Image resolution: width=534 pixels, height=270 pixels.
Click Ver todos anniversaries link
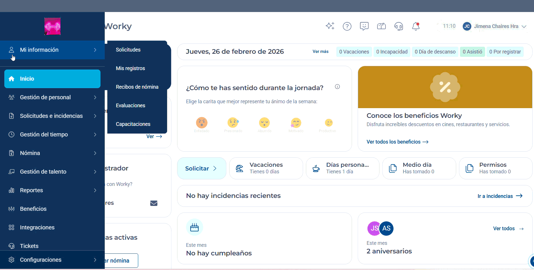[x=509, y=229]
